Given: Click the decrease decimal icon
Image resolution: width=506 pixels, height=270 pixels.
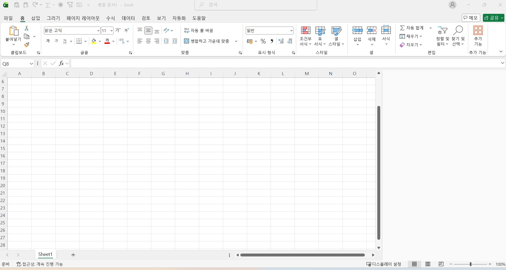Looking at the screenshot, I should [290, 41].
